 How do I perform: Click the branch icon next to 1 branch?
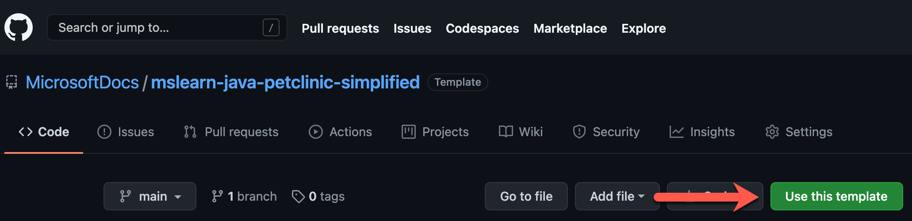[217, 196]
